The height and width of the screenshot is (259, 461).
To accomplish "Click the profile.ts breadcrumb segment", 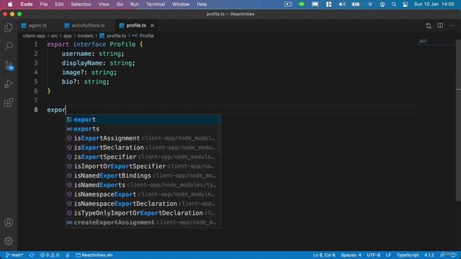I will pyautogui.click(x=113, y=36).
